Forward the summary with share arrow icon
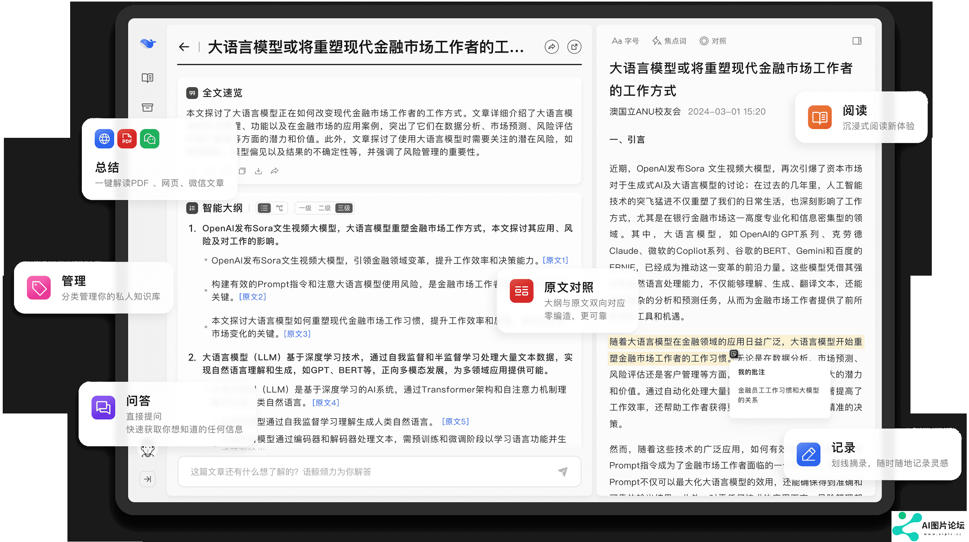This screenshot has height=542, width=969. coord(274,171)
